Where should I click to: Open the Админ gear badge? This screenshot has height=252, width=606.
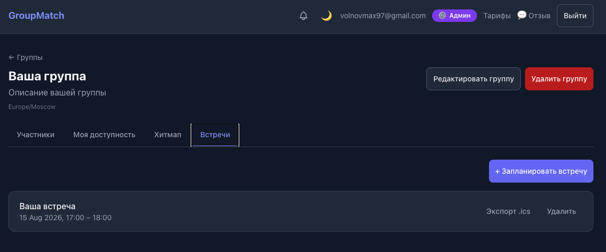click(x=454, y=16)
